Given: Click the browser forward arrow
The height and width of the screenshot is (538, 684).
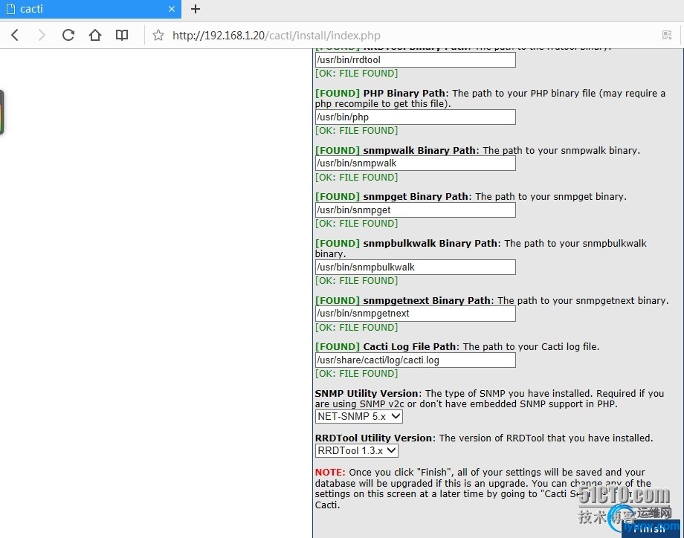Looking at the screenshot, I should 42,35.
